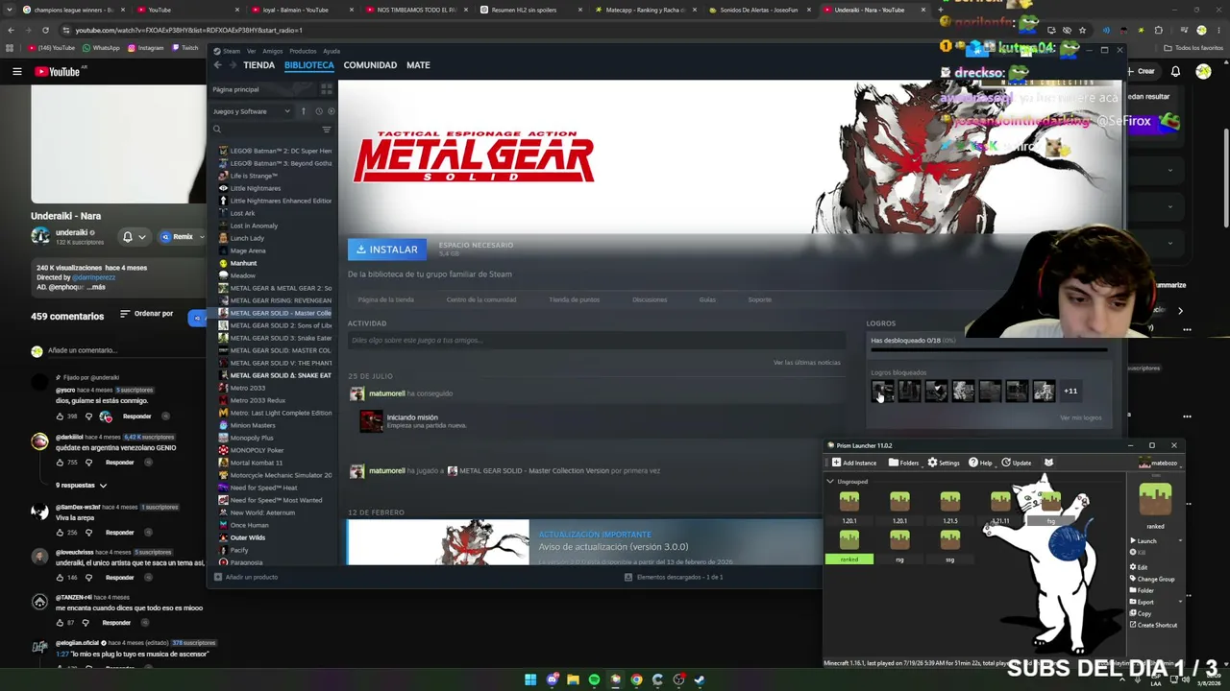Viewport: 1230px width, 691px height.
Task: Open YouTube guide hamburger menu
Action: click(x=16, y=71)
